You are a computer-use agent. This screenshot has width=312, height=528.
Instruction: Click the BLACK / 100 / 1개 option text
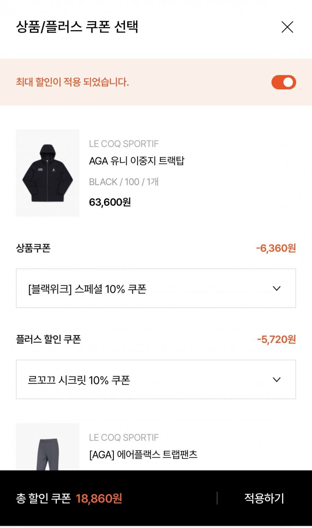click(124, 182)
